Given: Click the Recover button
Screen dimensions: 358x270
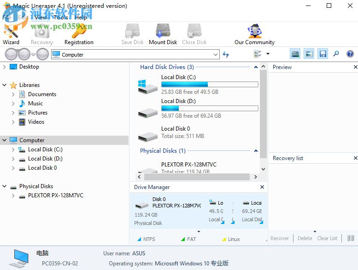Looking at the screenshot, I should [280, 238].
